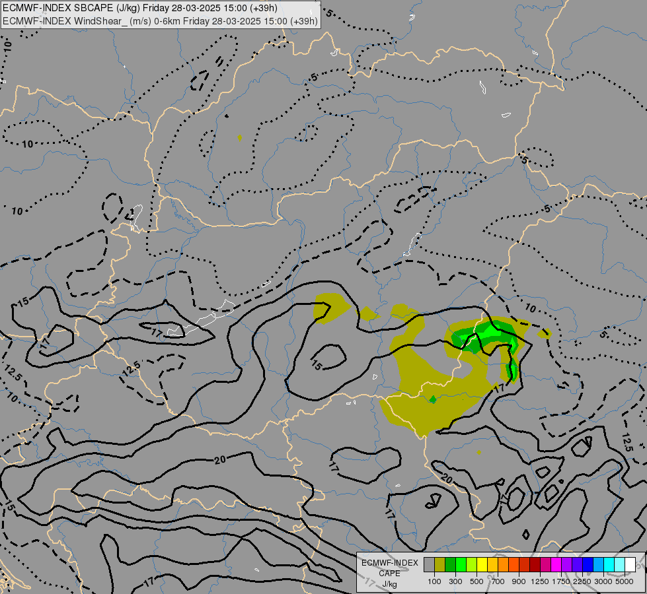Viewport: 647px width, 594px height.
Task: Click the CAPE label in the legend
Action: pyautogui.click(x=389, y=574)
